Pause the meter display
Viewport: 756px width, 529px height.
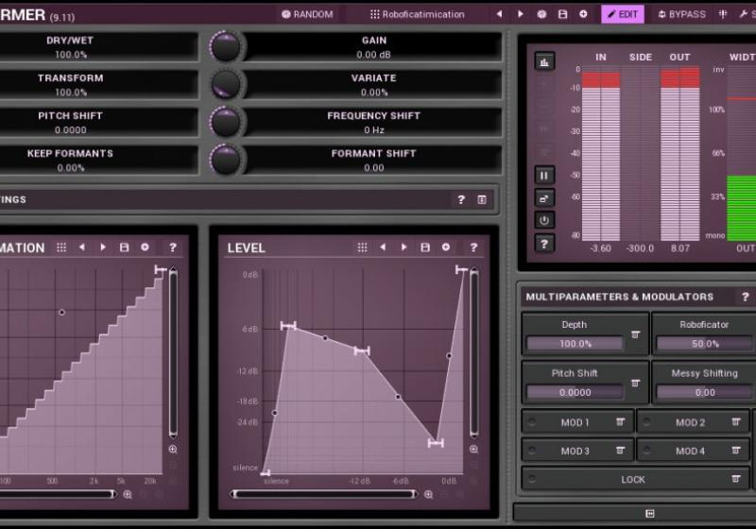pos(544,175)
